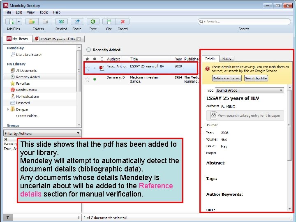This screenshot has height=222, width=296.
Task: Click the Details are Correct button
Action: pos(227,78)
